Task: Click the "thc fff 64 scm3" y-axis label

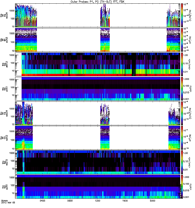Action: [4, 138]
